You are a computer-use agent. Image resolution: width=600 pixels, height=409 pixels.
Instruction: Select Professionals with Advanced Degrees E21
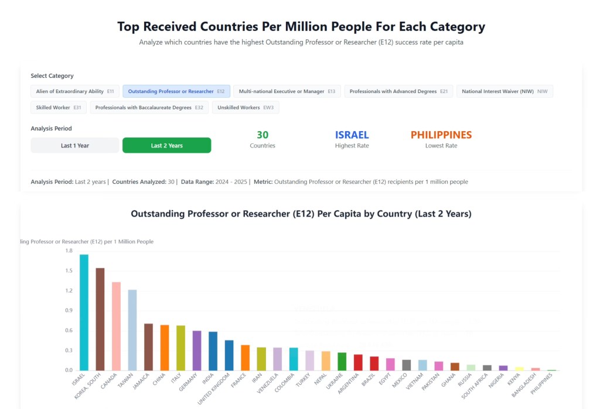[x=398, y=91]
